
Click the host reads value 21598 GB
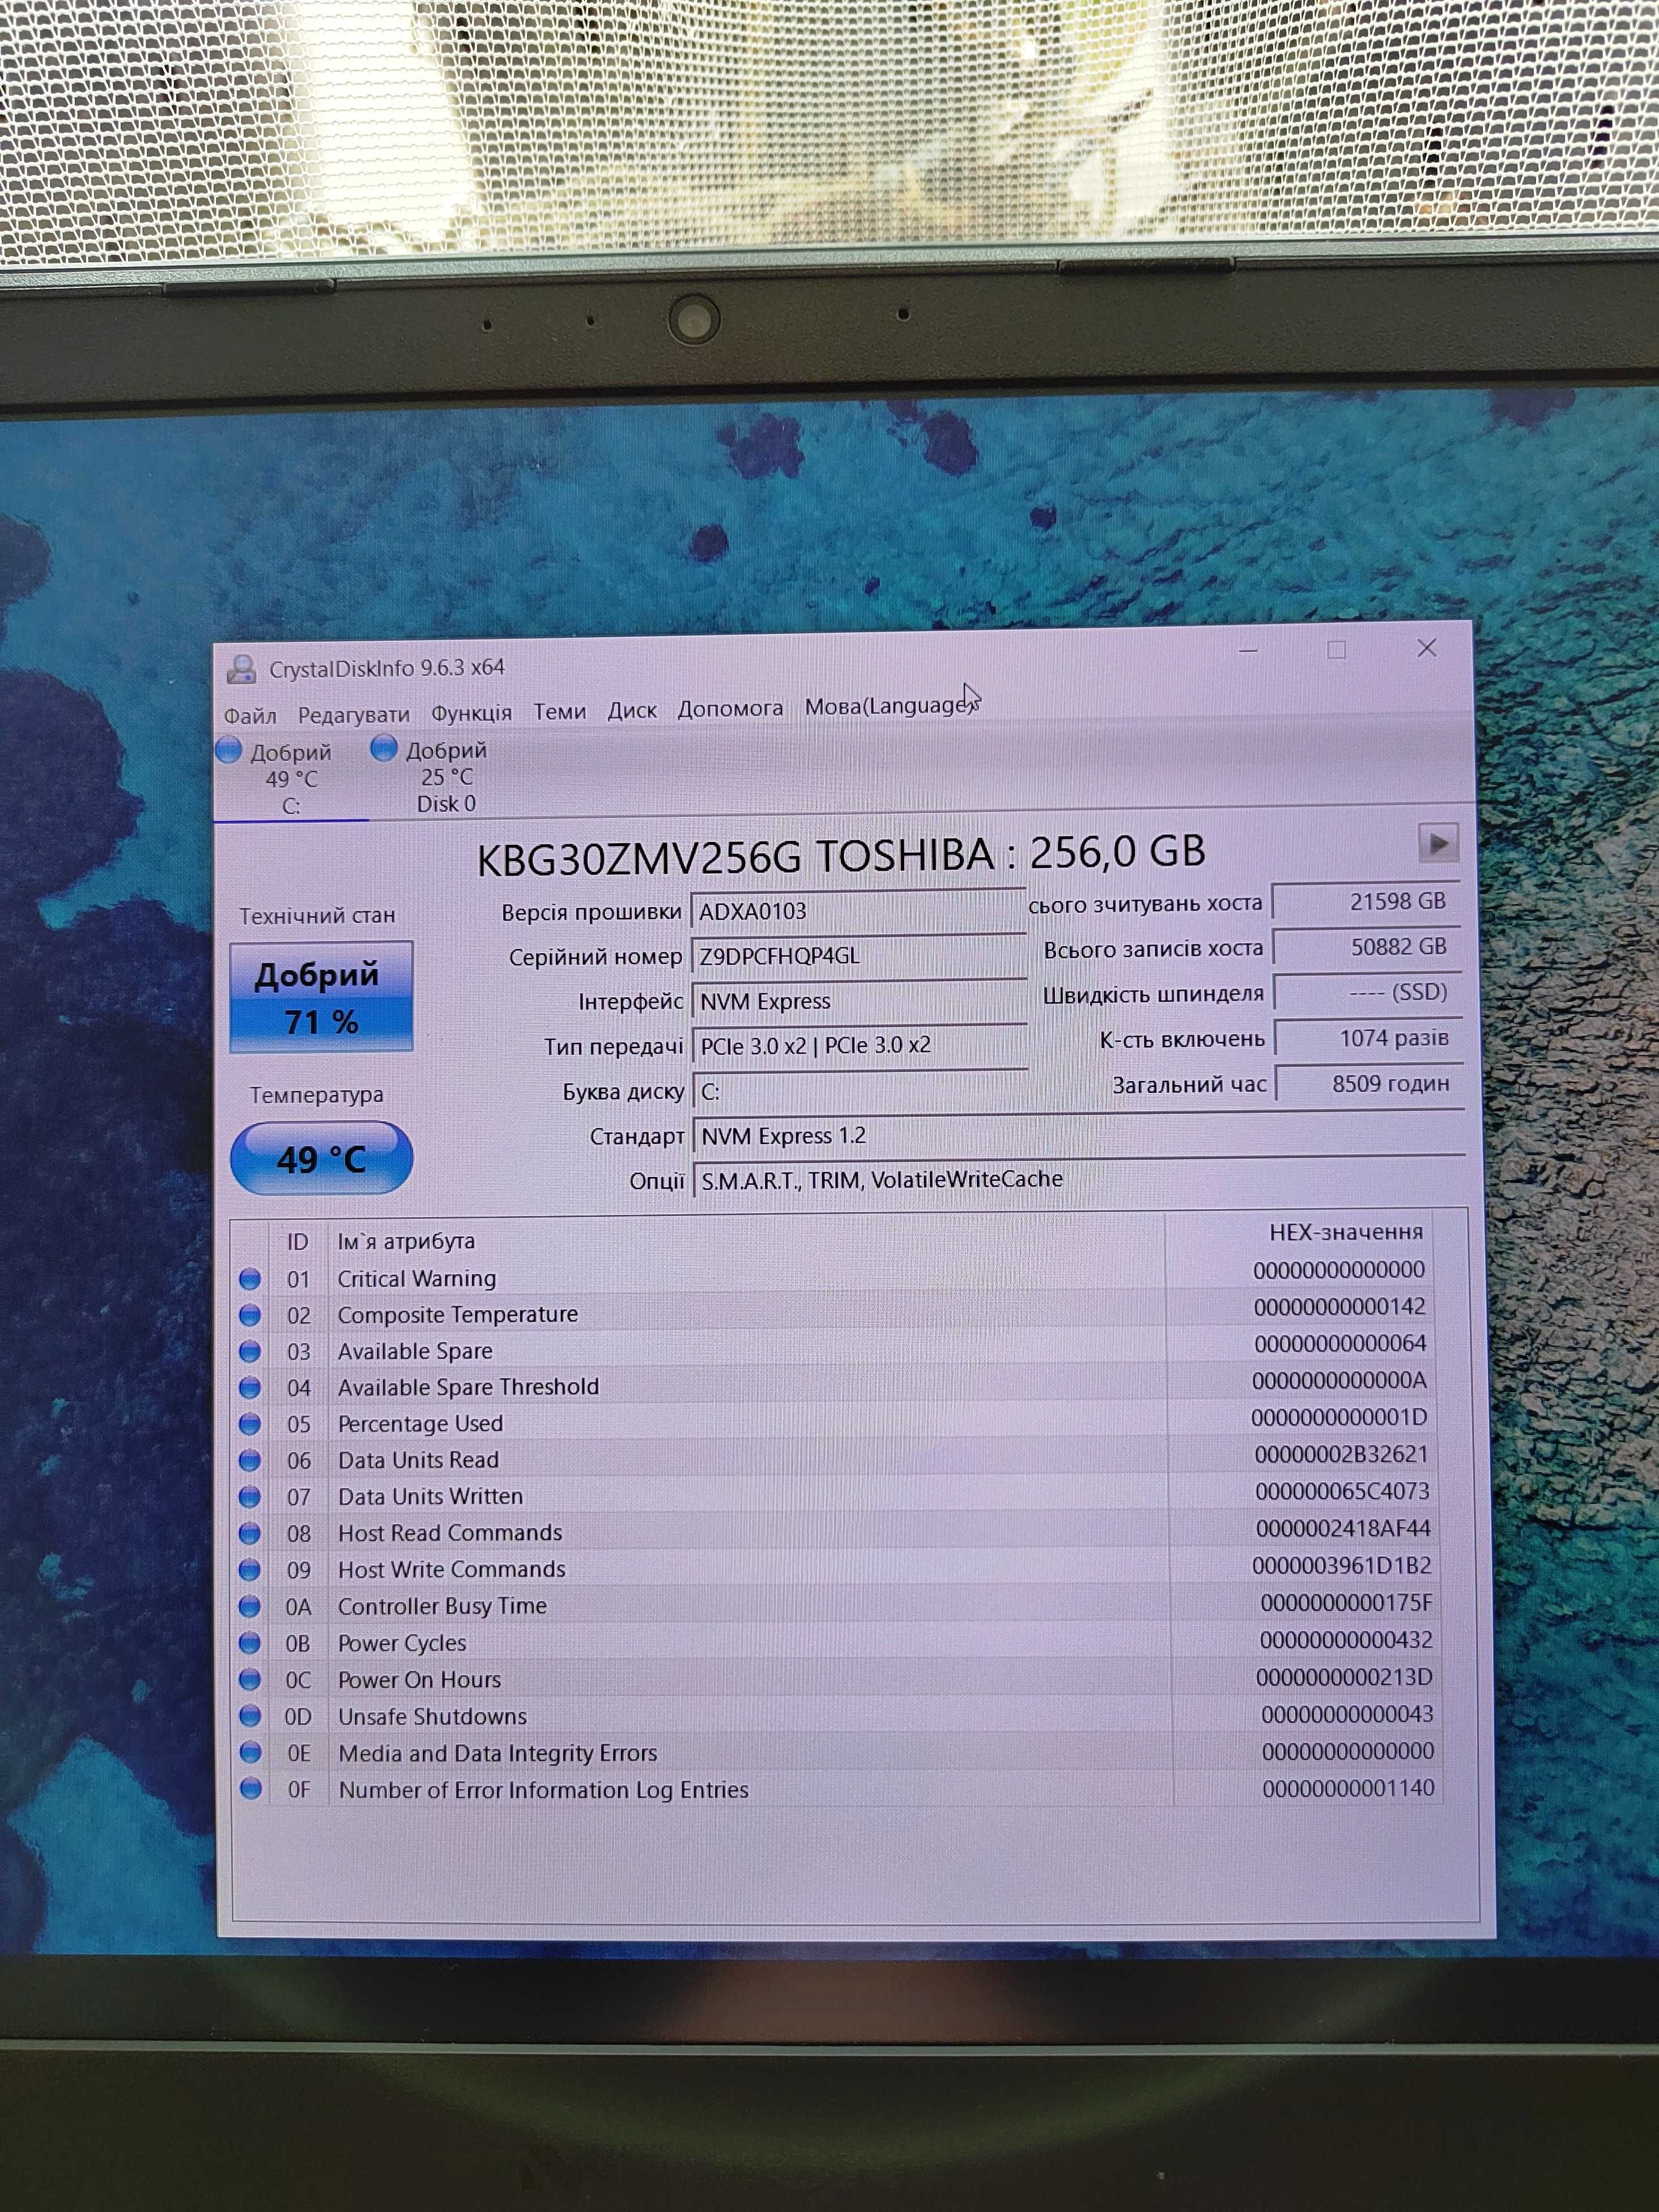[1365, 901]
